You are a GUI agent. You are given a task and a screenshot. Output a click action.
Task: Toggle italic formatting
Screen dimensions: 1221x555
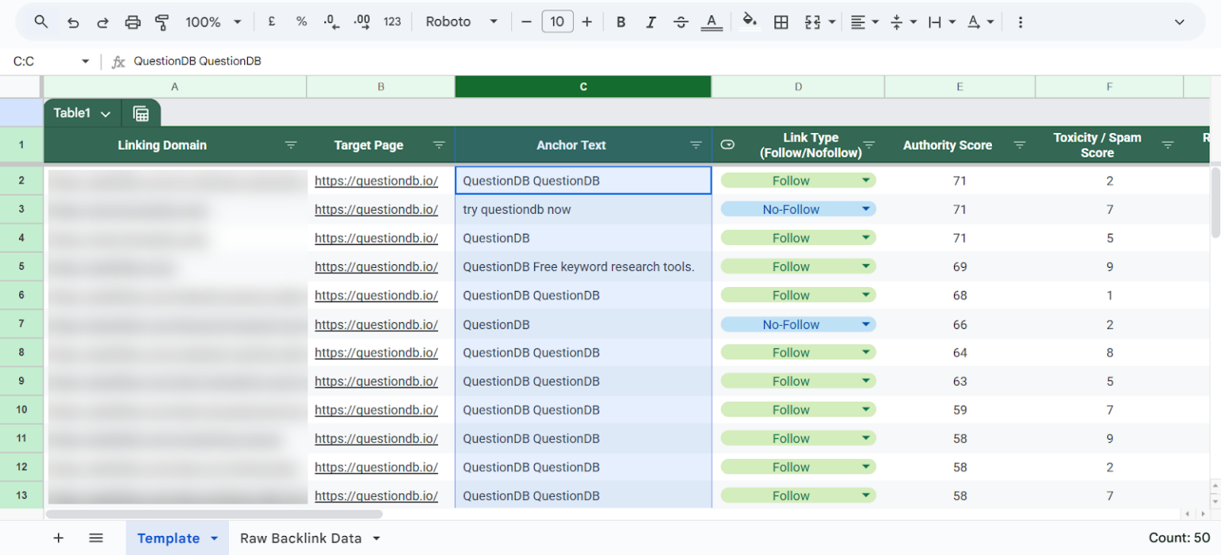(651, 21)
